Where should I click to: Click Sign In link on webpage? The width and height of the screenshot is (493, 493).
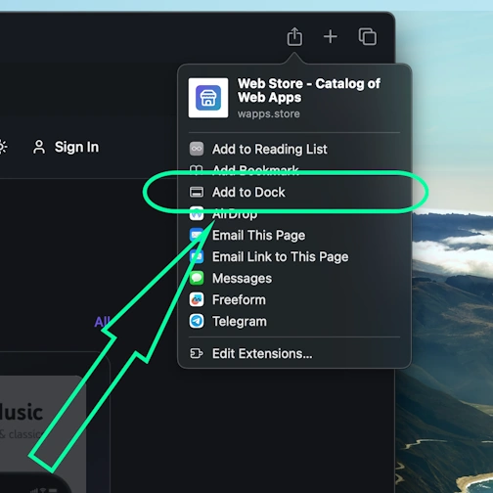coord(76,147)
